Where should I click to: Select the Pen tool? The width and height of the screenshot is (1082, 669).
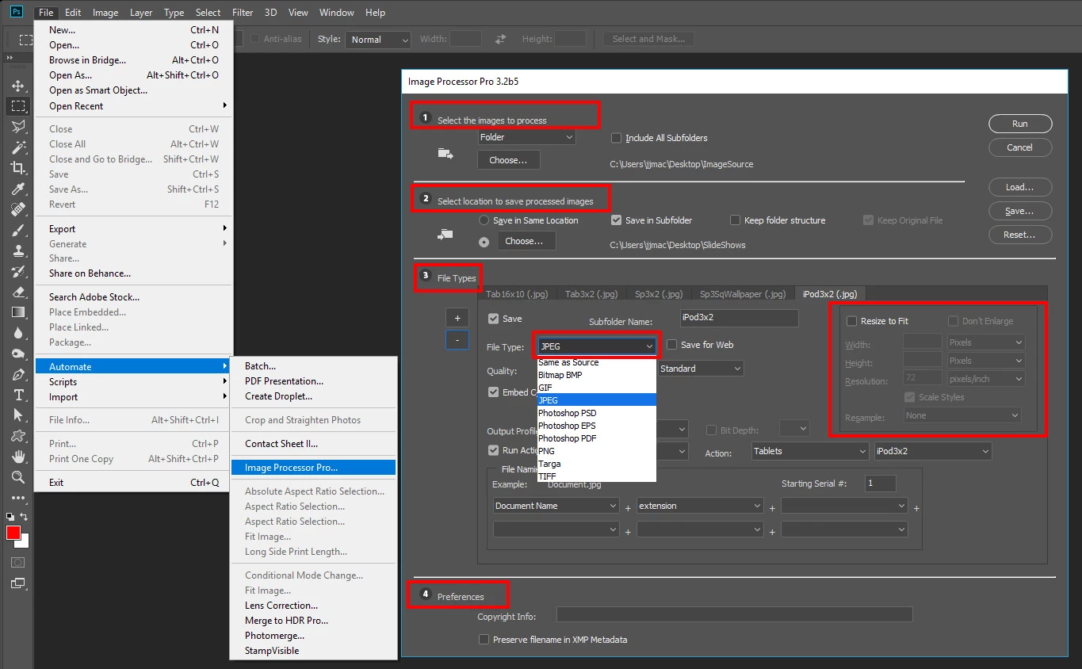tap(17, 374)
